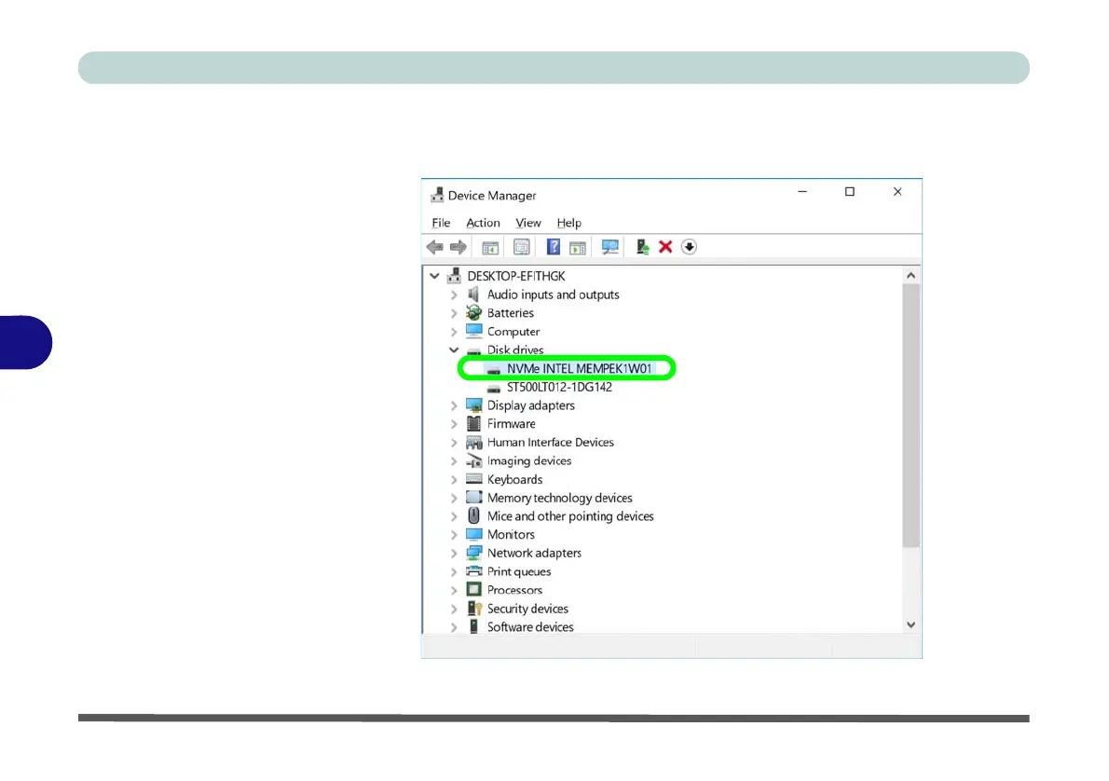Select the Keyboards category label
Screen dimensions: 1109x781
click(514, 480)
